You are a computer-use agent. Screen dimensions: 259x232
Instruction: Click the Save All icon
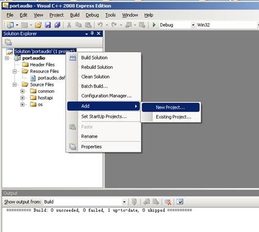(58, 25)
